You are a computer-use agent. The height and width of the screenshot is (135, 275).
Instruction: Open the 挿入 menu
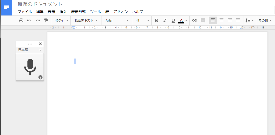[63, 12]
